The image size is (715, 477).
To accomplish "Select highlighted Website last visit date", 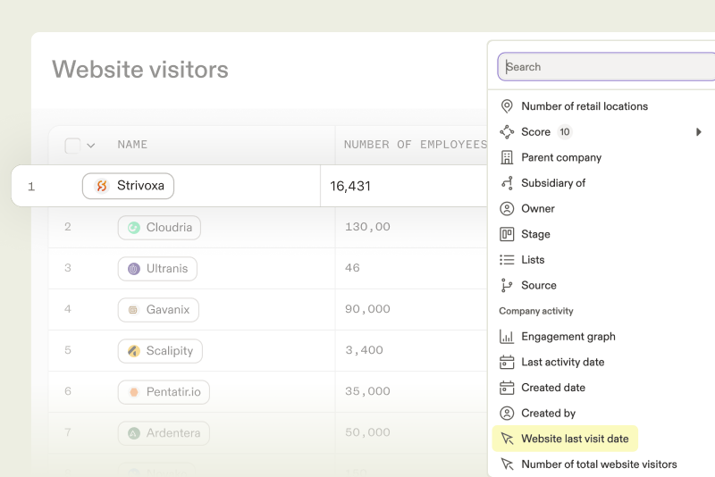I will coord(565,439).
